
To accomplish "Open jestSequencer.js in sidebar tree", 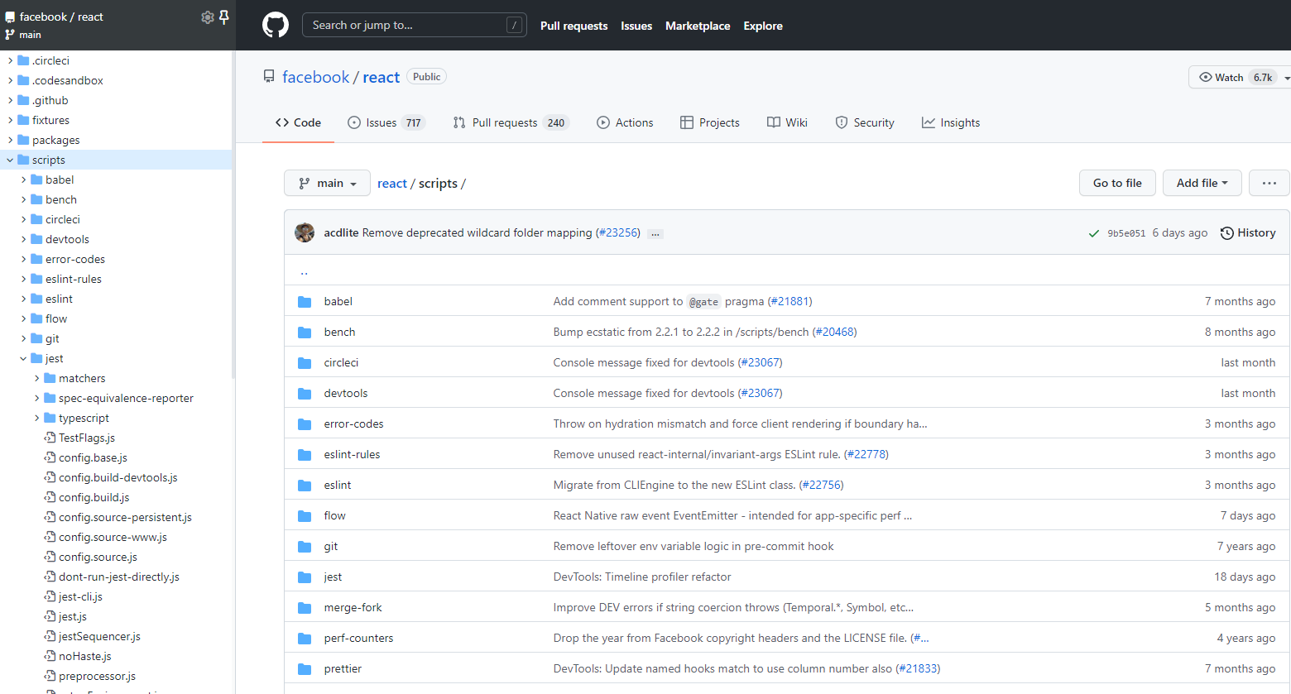I will (x=99, y=636).
